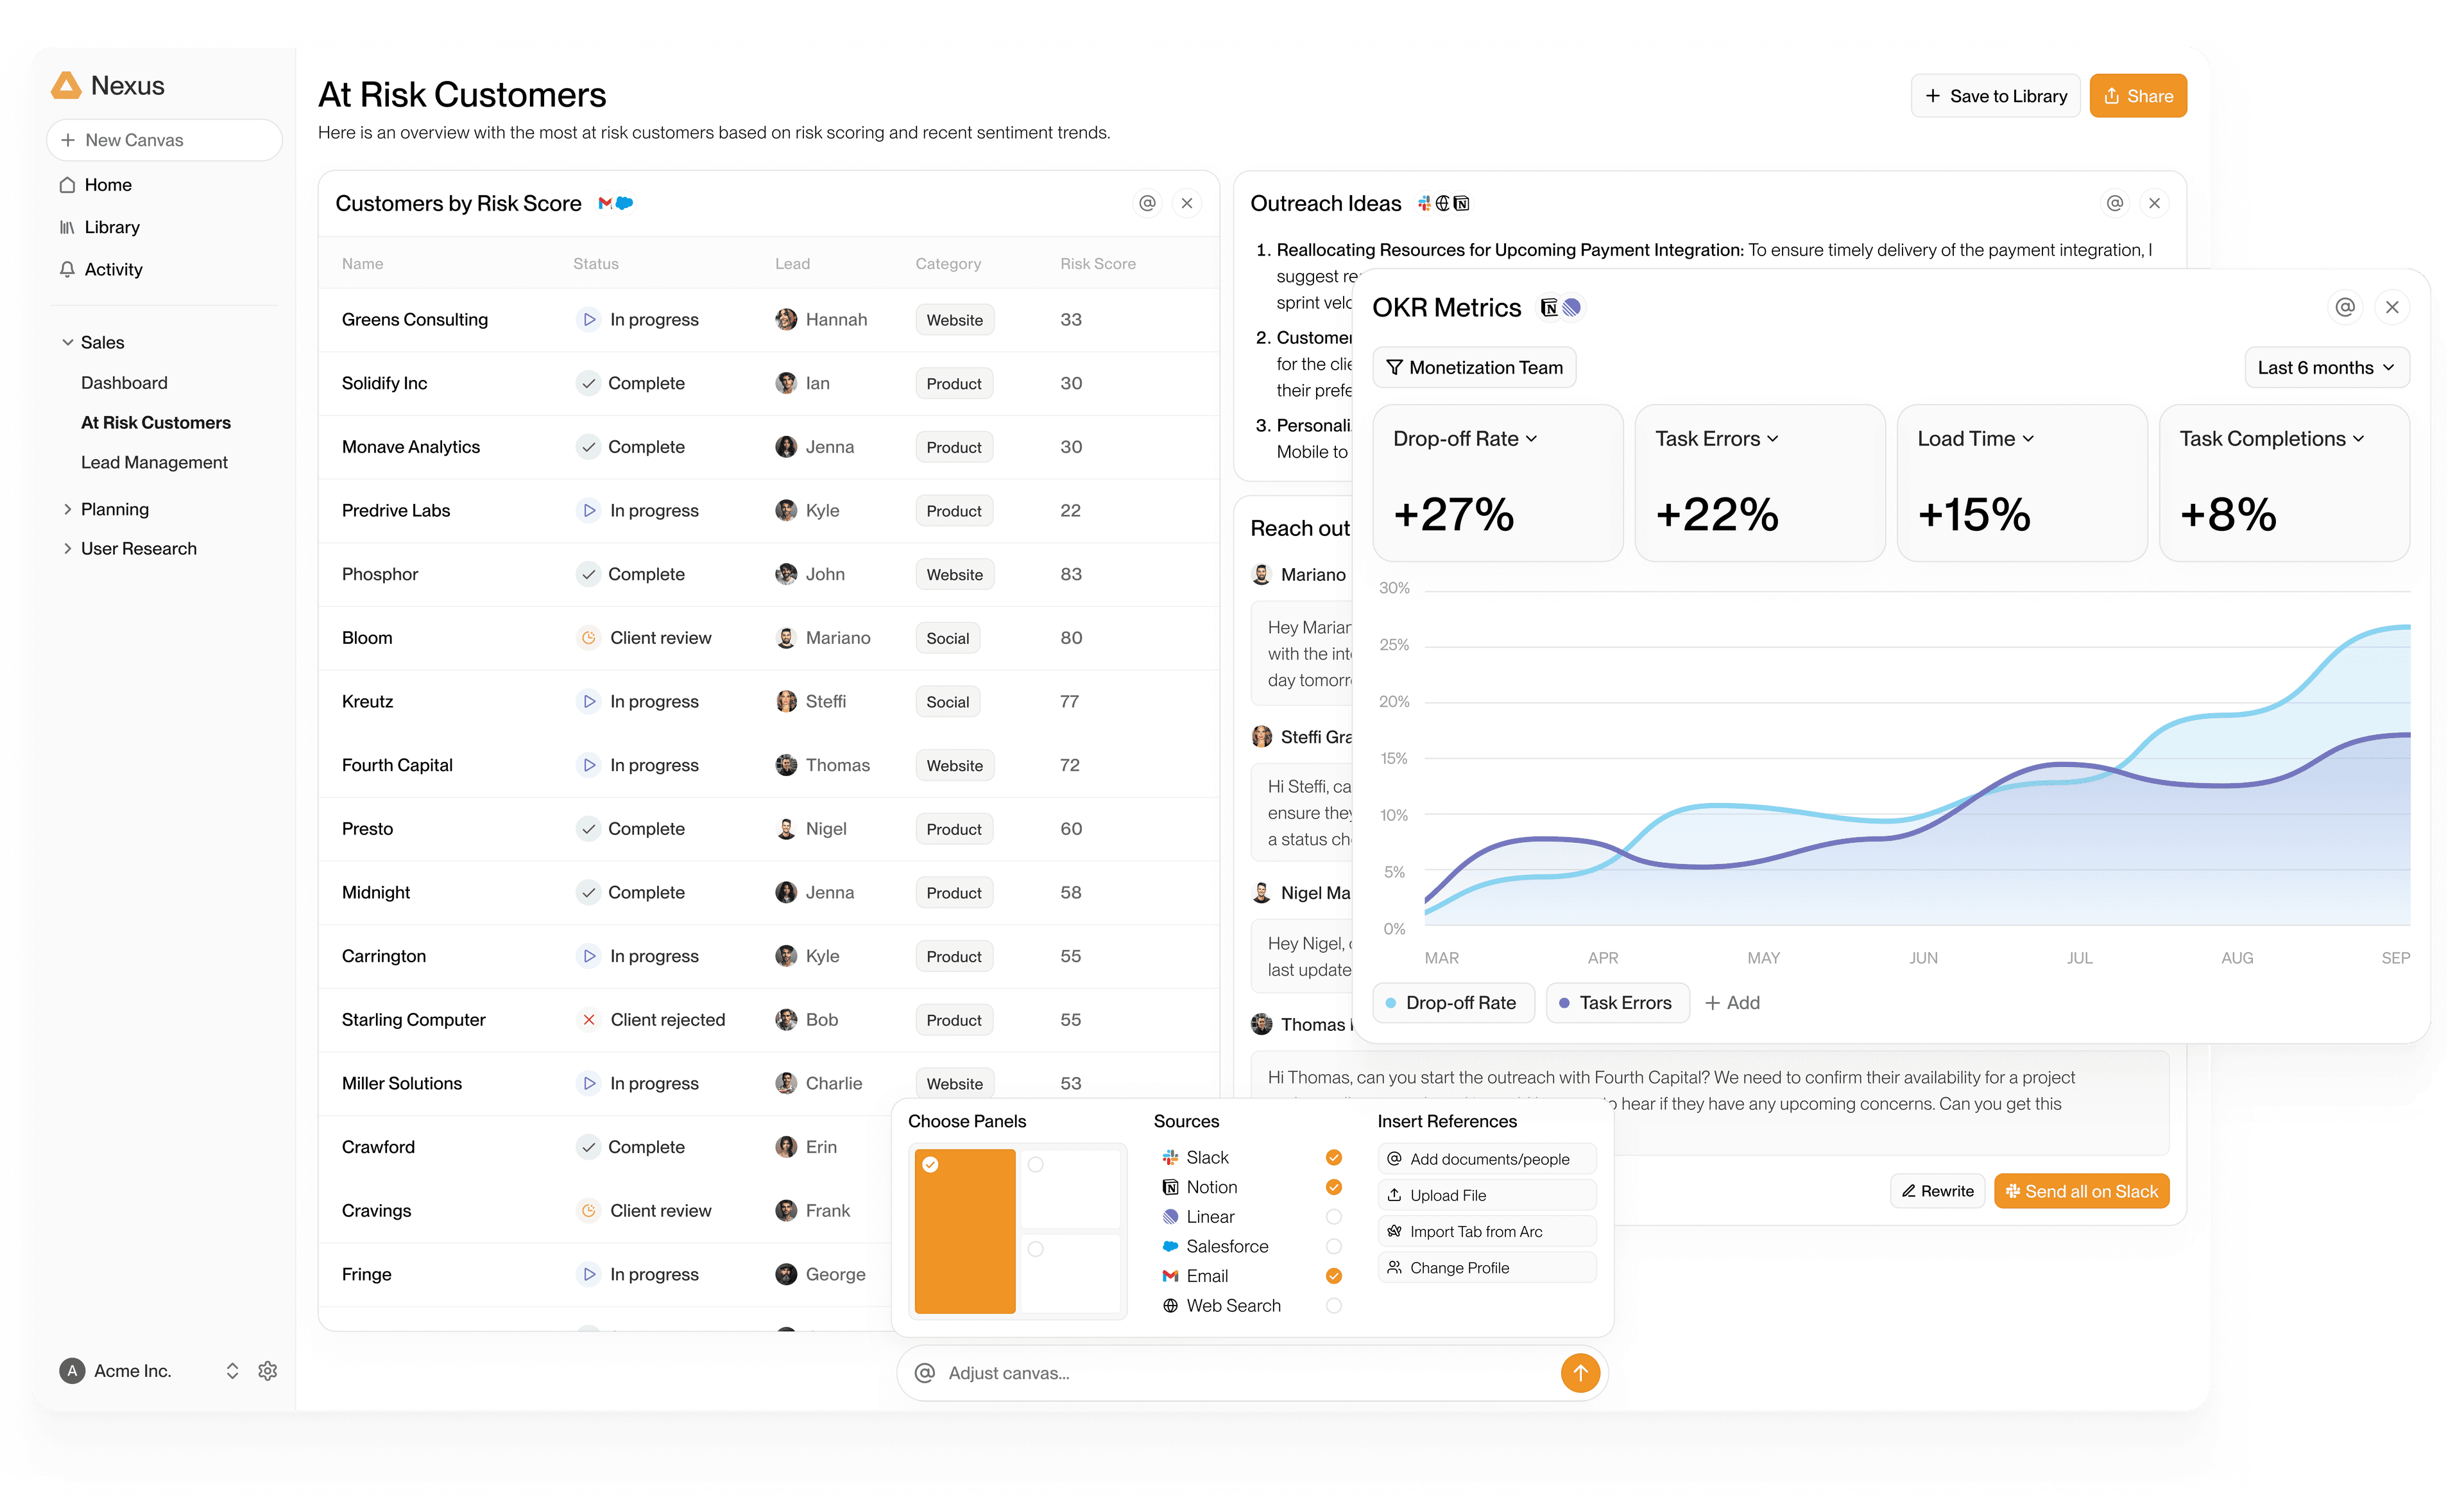Click the @ icon on Customers by Risk Score
This screenshot has width=2464, height=1495.
coord(1147,203)
